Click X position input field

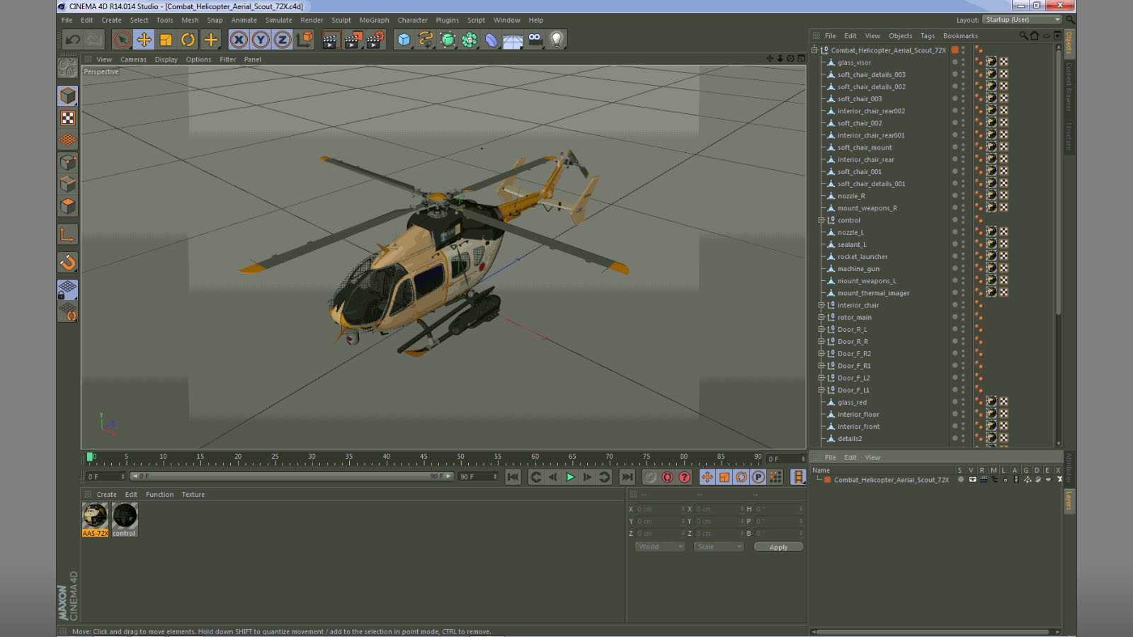[x=660, y=509]
